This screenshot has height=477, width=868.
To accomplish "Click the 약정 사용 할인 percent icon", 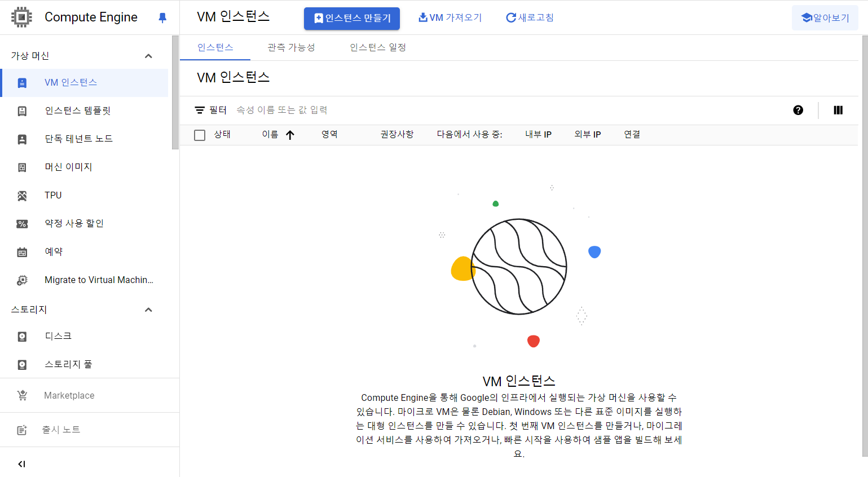I will pos(22,224).
